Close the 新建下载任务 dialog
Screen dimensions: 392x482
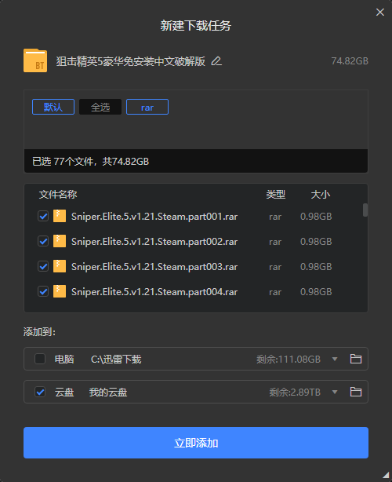380,12
